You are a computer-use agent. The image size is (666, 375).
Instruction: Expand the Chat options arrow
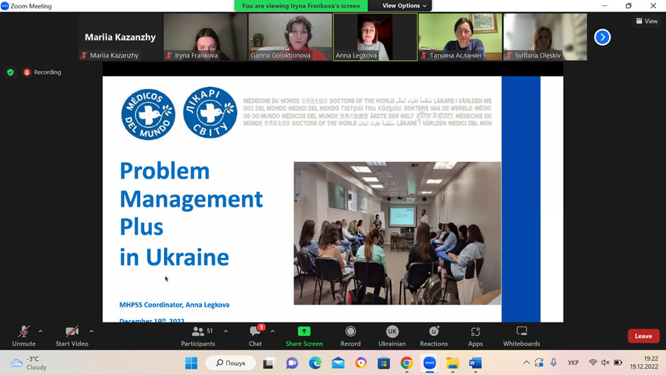point(272,331)
